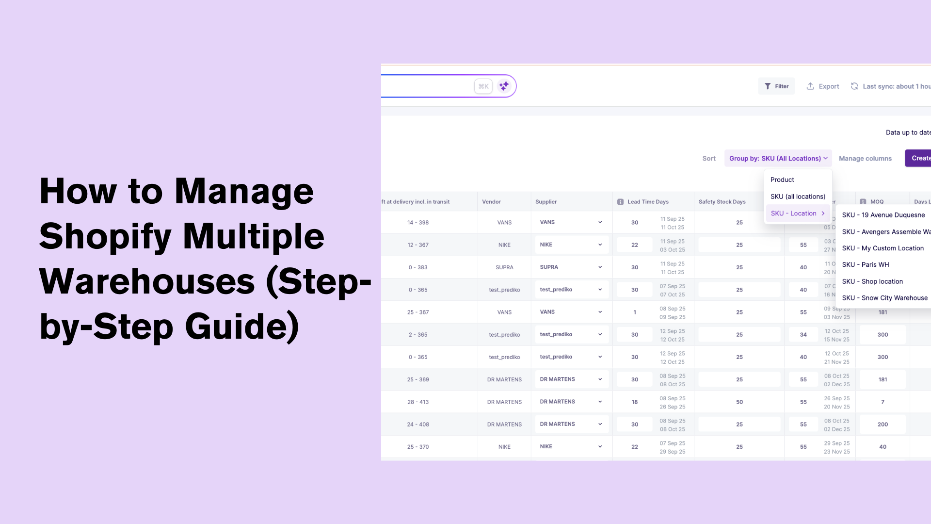Open the Group by SKU dropdown
The width and height of the screenshot is (931, 524).
tap(778, 158)
